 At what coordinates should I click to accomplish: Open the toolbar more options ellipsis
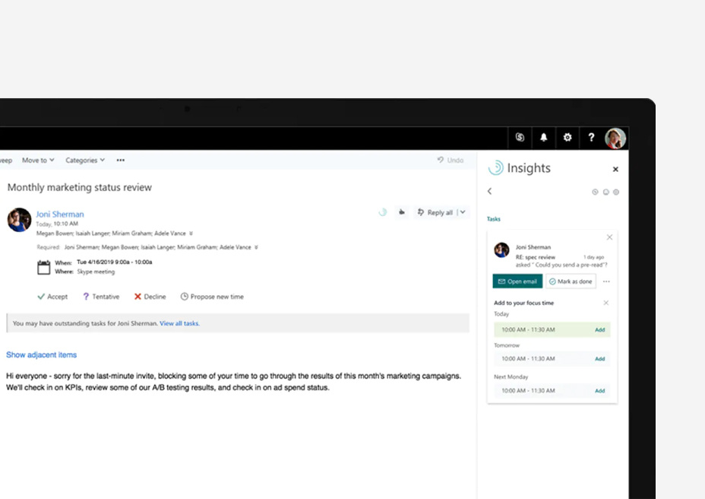120,161
